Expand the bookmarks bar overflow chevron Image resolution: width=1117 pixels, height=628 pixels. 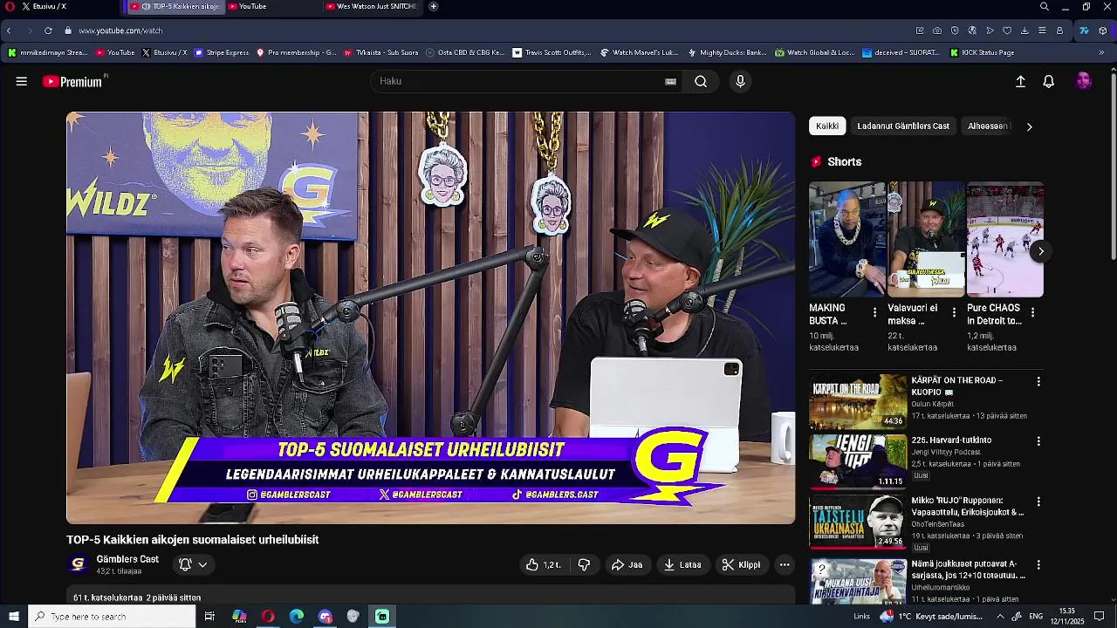click(x=1100, y=52)
